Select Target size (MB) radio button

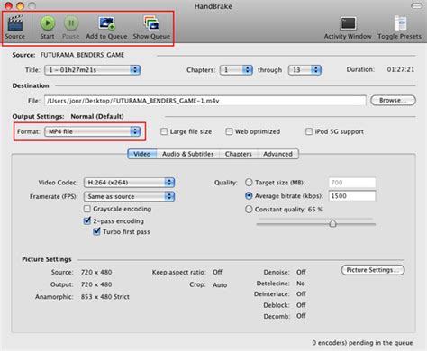pos(249,183)
